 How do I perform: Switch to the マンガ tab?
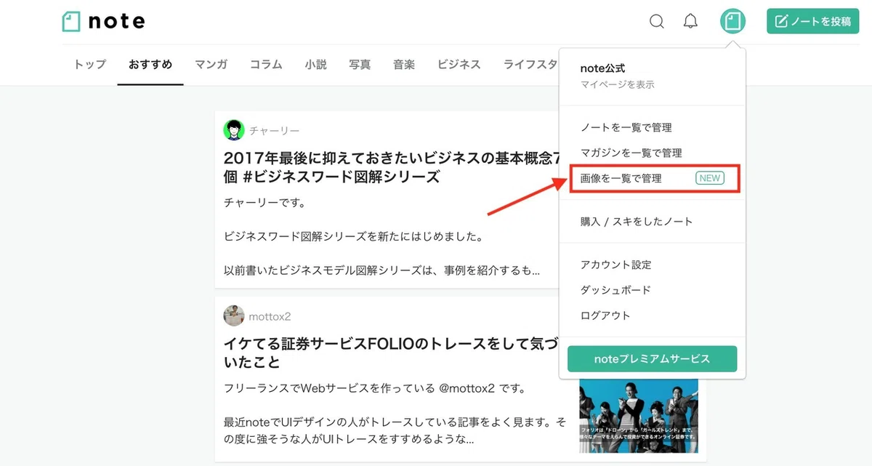[x=211, y=64]
